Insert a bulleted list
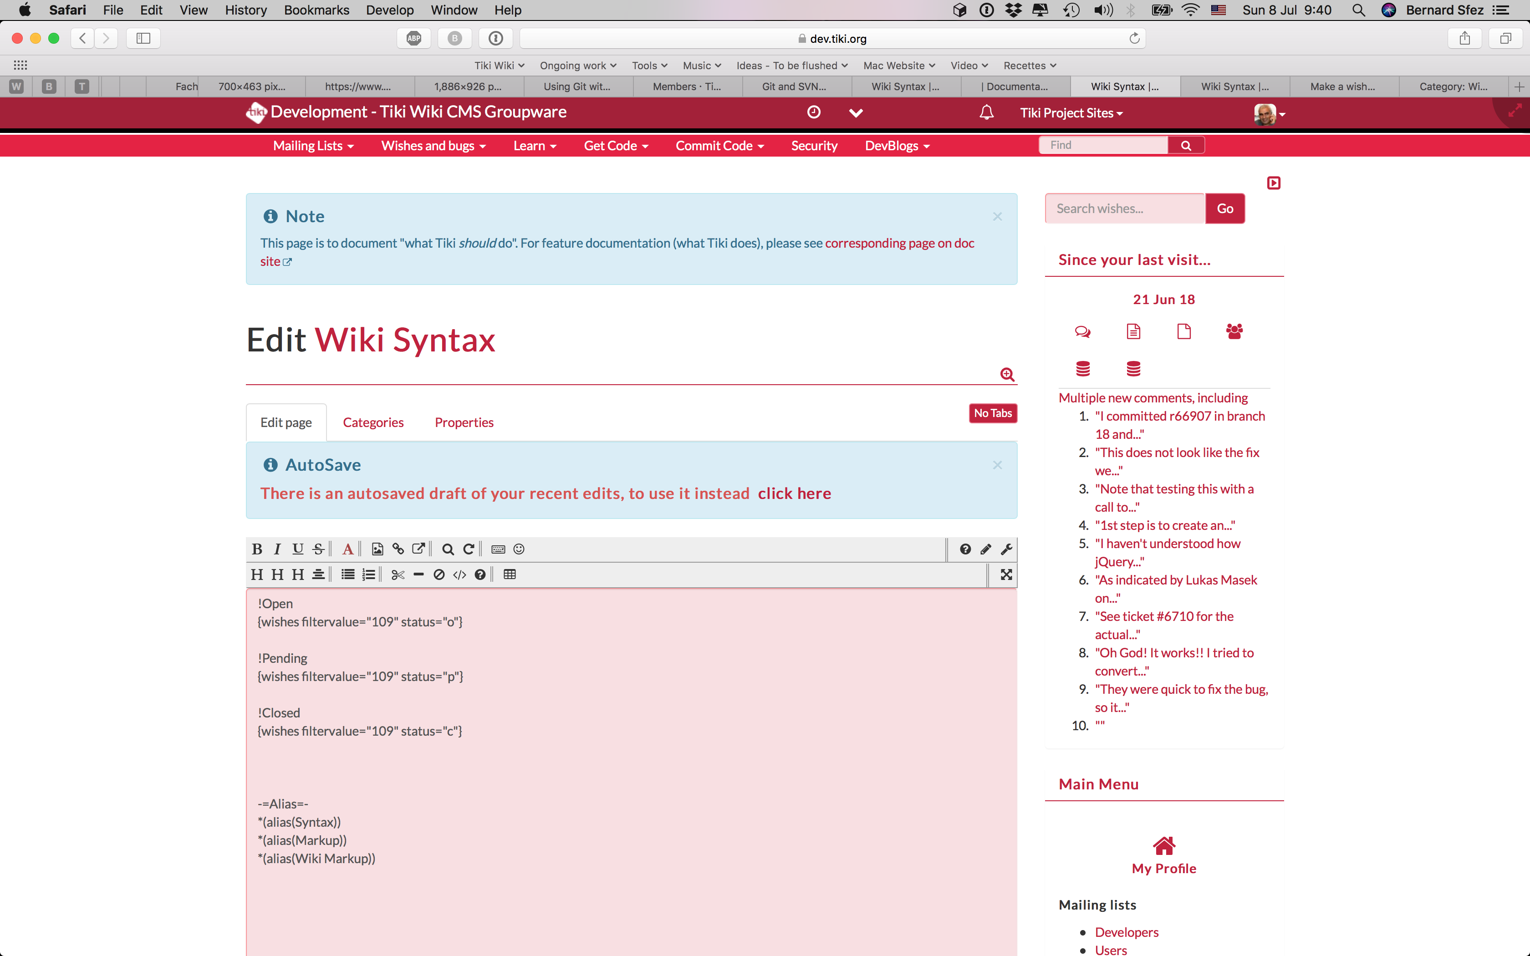The image size is (1530, 956). 348,574
